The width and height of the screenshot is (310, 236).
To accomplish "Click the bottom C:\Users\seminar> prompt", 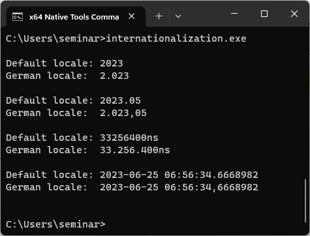I will (55, 224).
